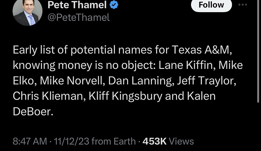View the 453K views count
261x151 pixels.
(x=154, y=141)
